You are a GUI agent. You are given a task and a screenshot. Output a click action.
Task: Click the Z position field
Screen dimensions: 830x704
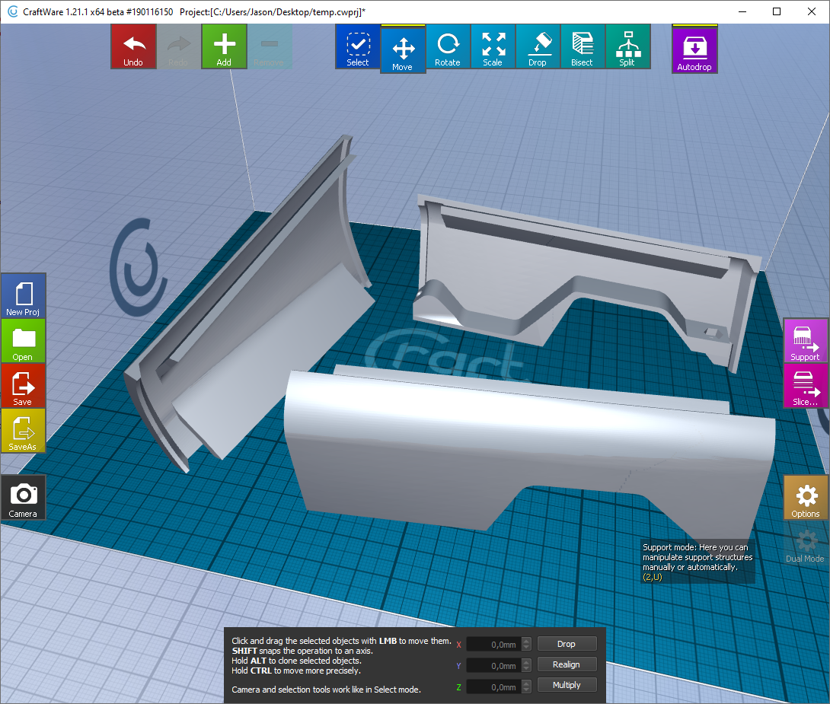[x=493, y=686]
